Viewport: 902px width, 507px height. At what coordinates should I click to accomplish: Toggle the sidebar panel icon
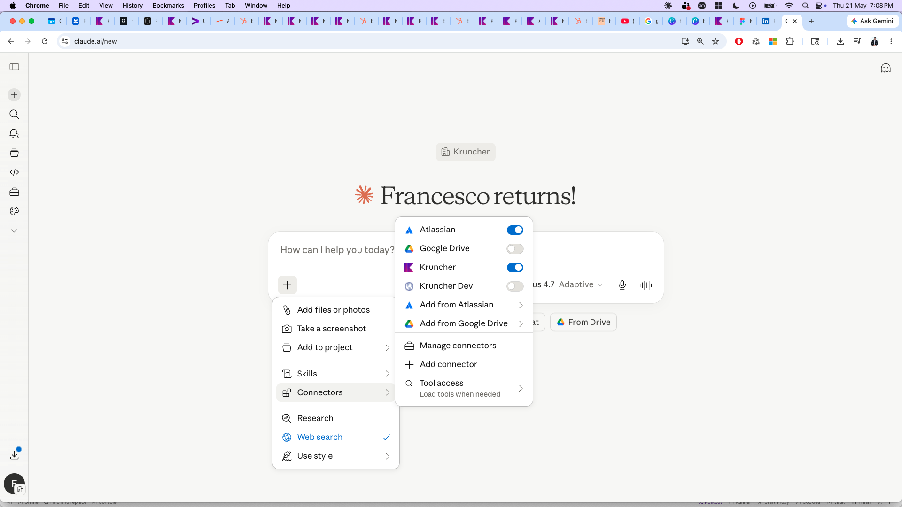tap(15, 67)
